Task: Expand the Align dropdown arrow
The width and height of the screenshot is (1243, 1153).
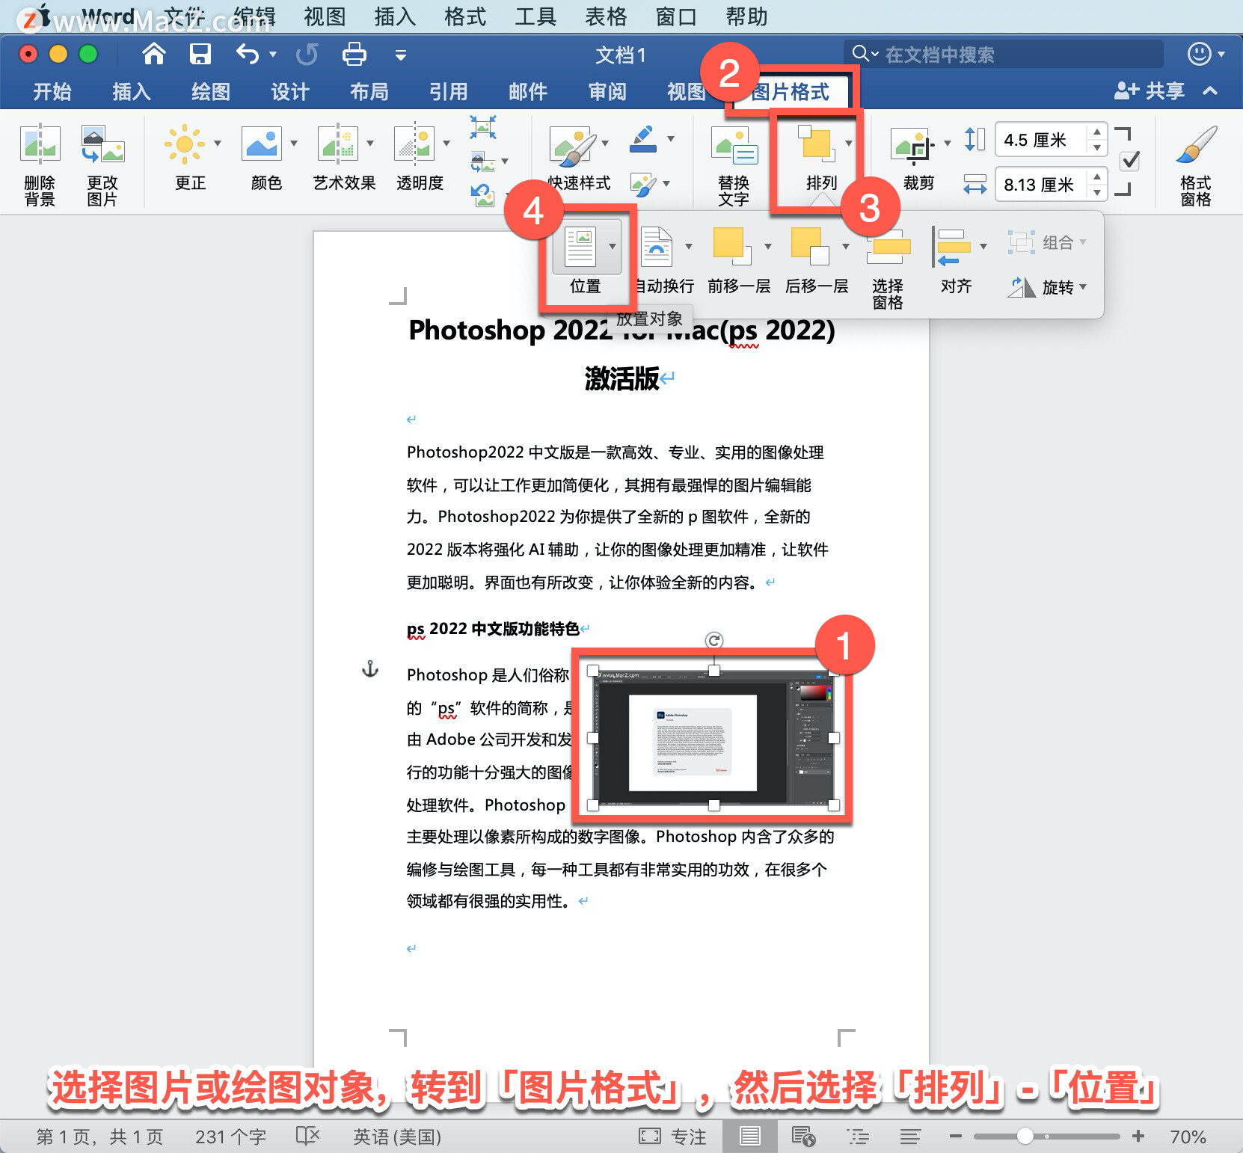Action: [x=983, y=247]
